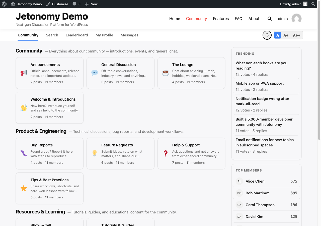Toggle the notification bell
This screenshot has width=321, height=226.
[267, 35]
